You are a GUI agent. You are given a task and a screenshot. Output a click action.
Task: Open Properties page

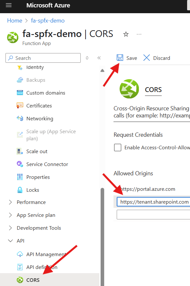(38, 177)
